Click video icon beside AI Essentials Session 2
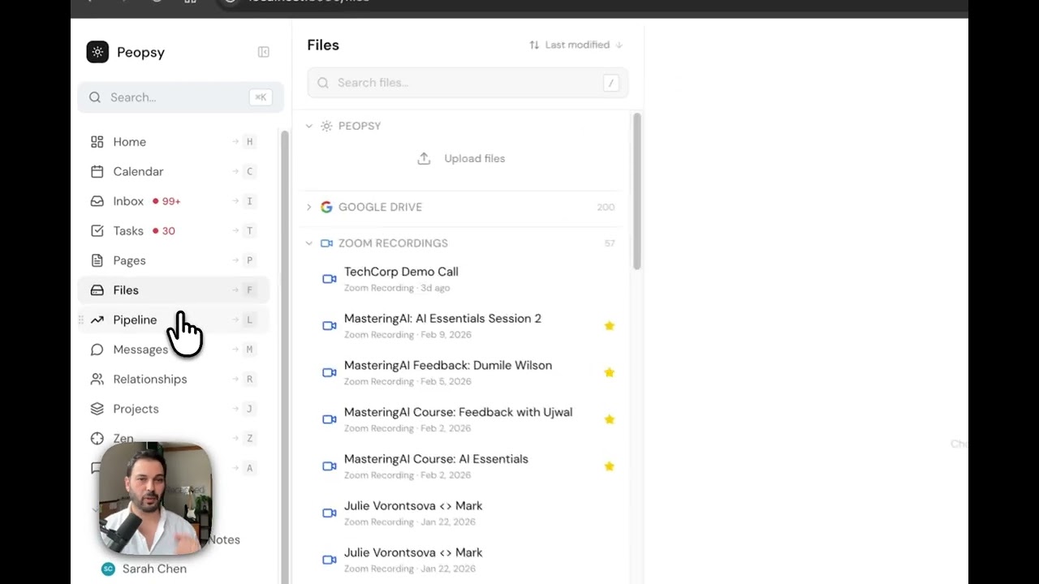This screenshot has height=584, width=1039. pyautogui.click(x=330, y=326)
